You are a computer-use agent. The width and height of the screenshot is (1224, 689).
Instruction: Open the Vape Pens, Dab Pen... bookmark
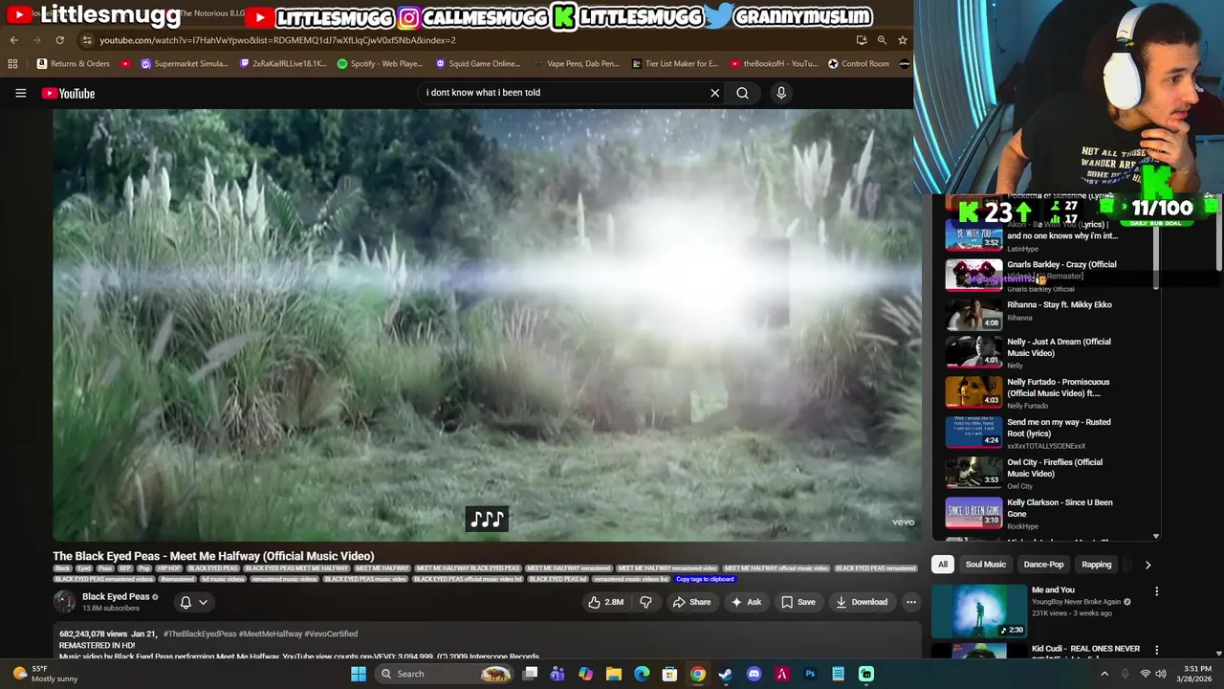point(577,64)
